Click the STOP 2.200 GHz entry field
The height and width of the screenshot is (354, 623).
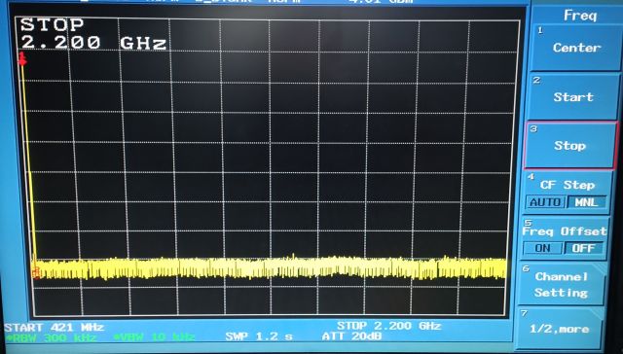[x=92, y=34]
